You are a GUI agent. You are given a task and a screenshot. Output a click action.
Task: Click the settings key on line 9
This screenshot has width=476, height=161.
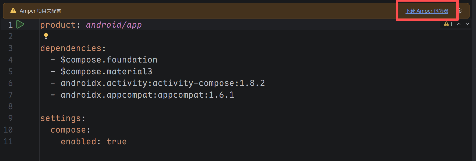point(61,118)
